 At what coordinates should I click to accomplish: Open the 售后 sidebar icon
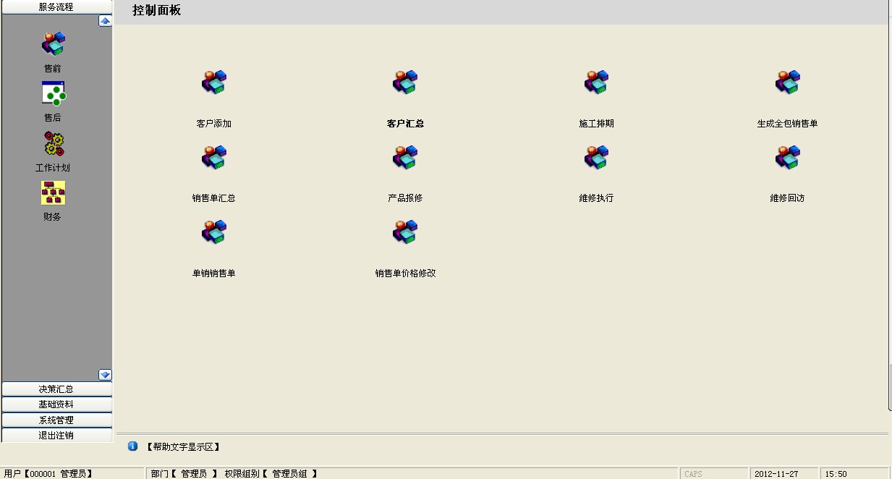click(53, 93)
